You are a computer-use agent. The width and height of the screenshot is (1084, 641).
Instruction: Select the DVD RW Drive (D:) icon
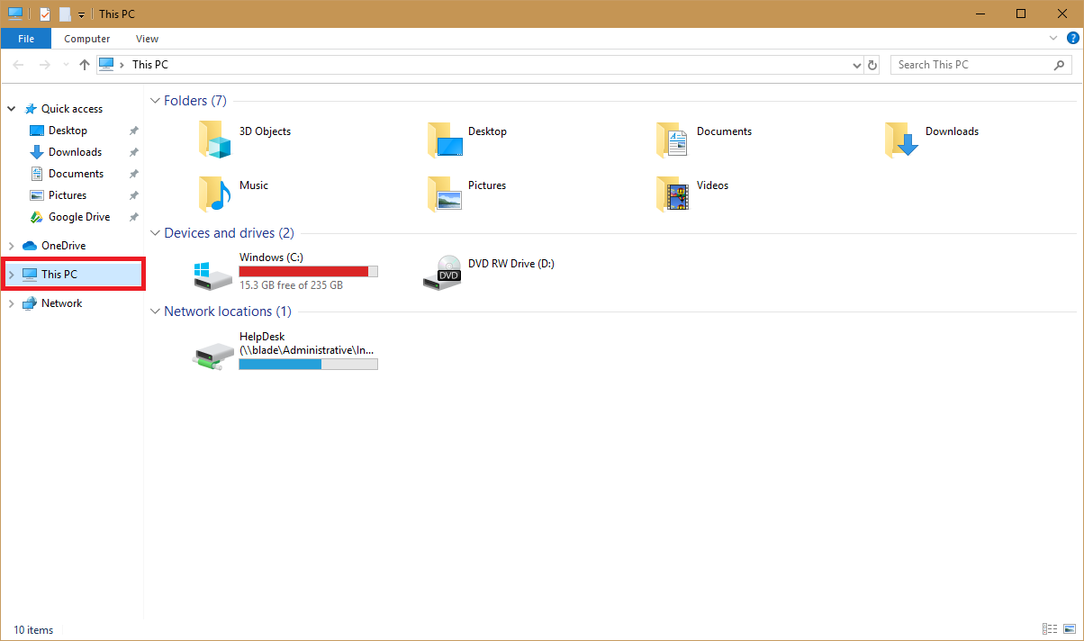pos(442,272)
